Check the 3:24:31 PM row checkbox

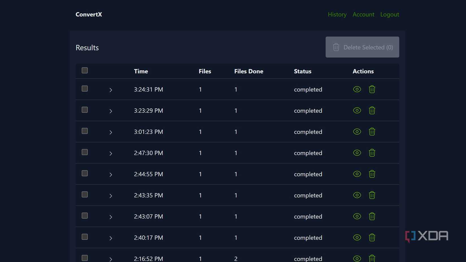tap(85, 89)
